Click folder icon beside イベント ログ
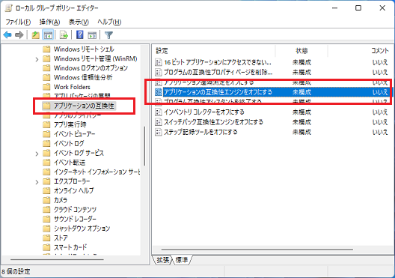The image size is (395, 278). click(46, 143)
